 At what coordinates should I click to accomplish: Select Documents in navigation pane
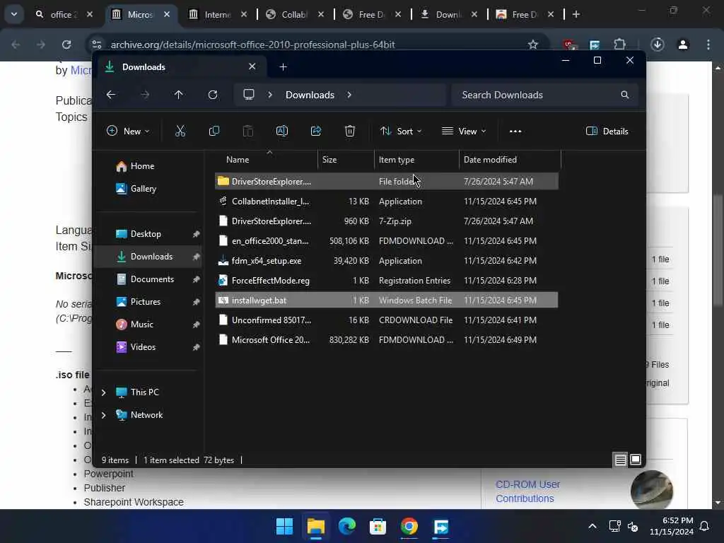(148, 279)
